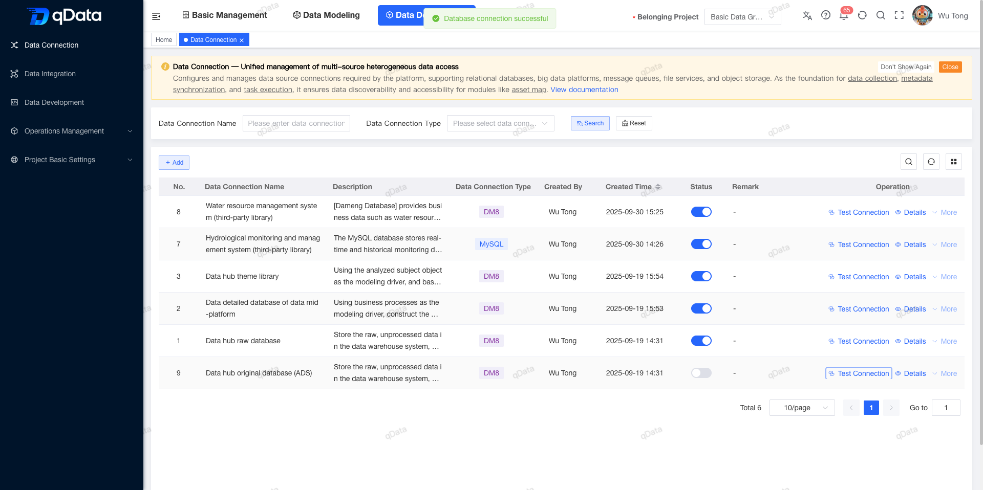Refresh the table with circular arrow icon
The height and width of the screenshot is (490, 983).
(x=931, y=162)
